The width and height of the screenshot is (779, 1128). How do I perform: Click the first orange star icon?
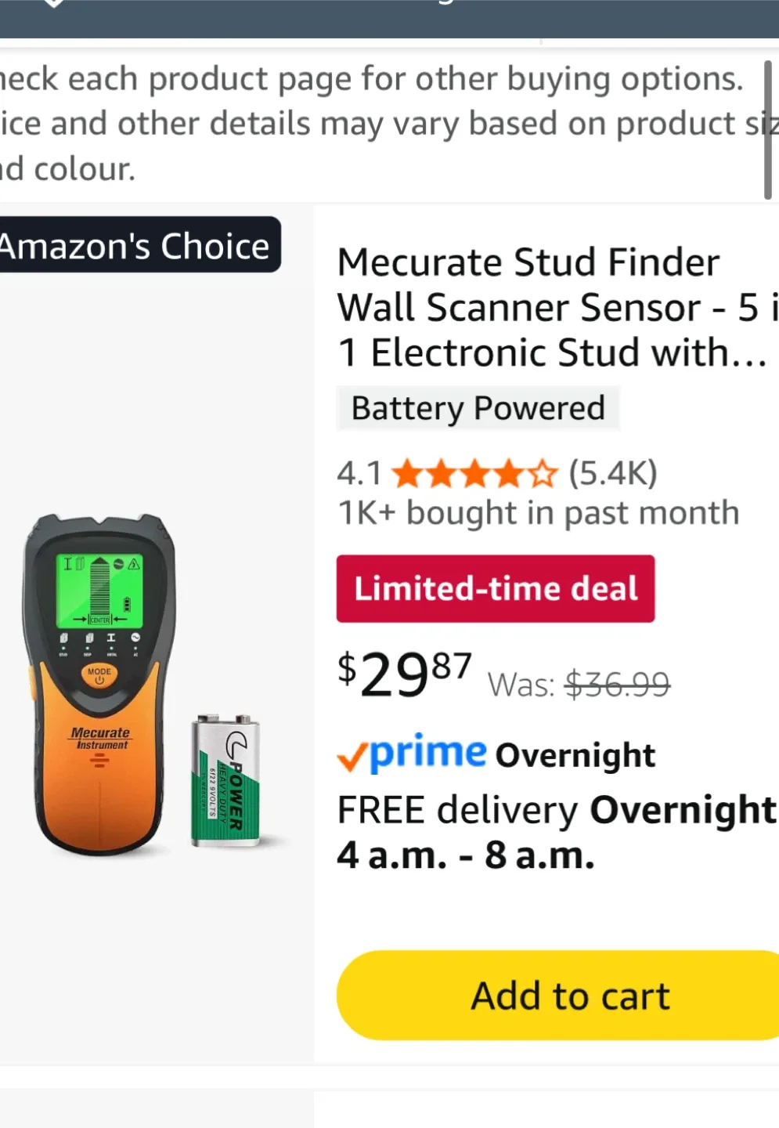click(407, 472)
